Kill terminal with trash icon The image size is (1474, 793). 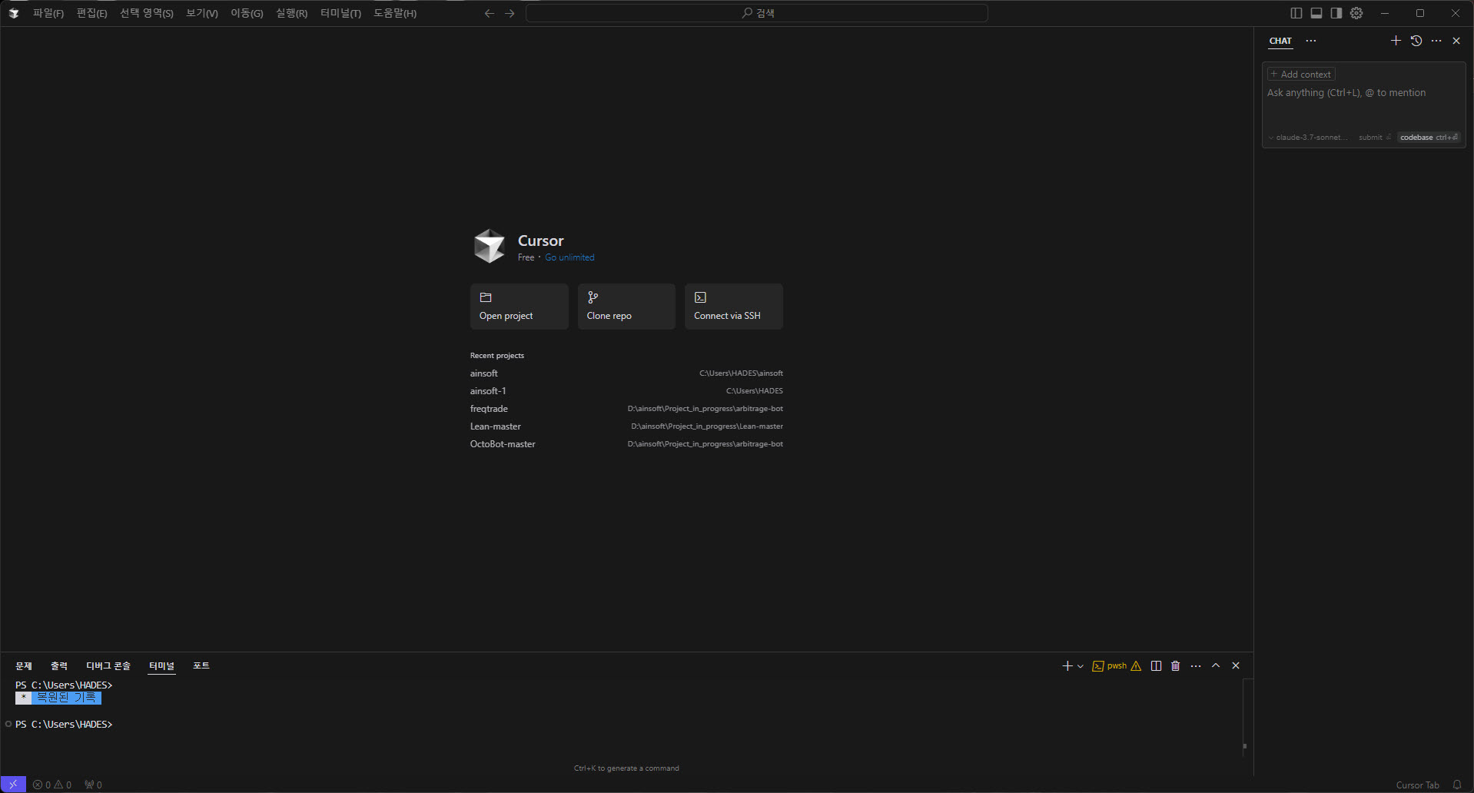(1176, 666)
